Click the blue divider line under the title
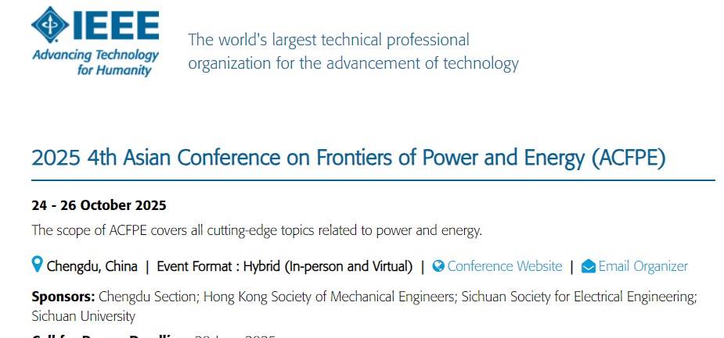Screen dimensions: 724x338 coord(373,180)
